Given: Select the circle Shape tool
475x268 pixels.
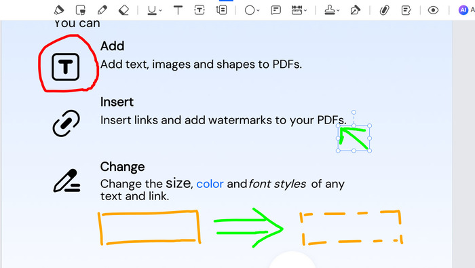Looking at the screenshot, I should click(250, 10).
